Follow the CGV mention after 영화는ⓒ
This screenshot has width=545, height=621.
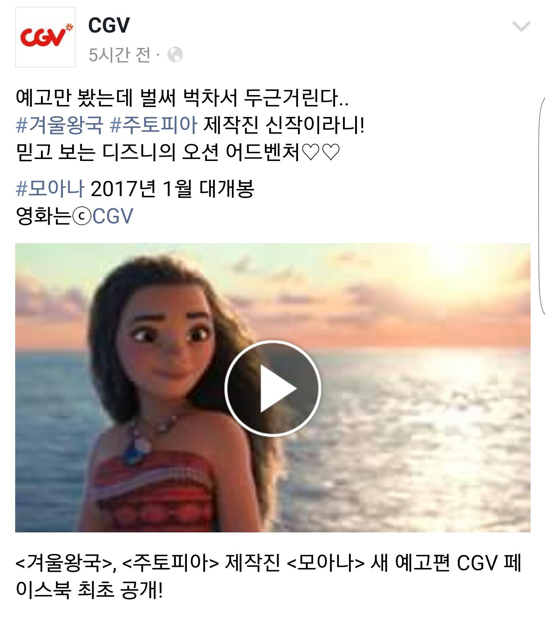pyautogui.click(x=113, y=216)
